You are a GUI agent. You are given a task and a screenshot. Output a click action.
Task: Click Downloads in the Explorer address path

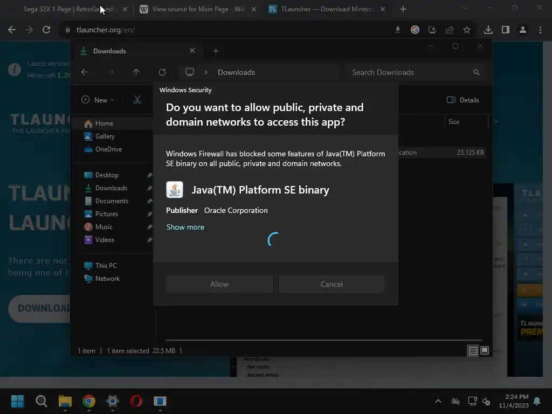[x=236, y=72]
